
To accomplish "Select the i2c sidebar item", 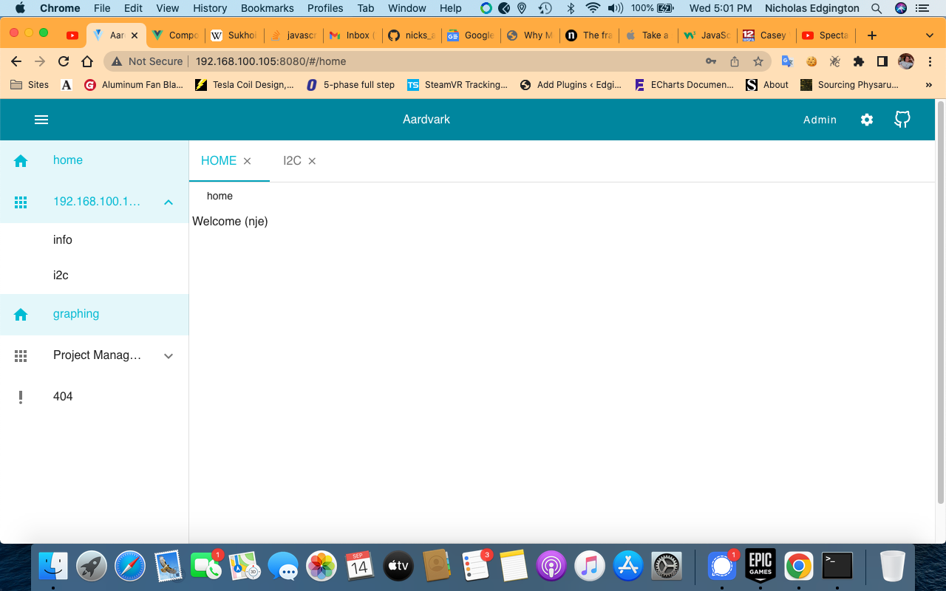I will click(61, 276).
